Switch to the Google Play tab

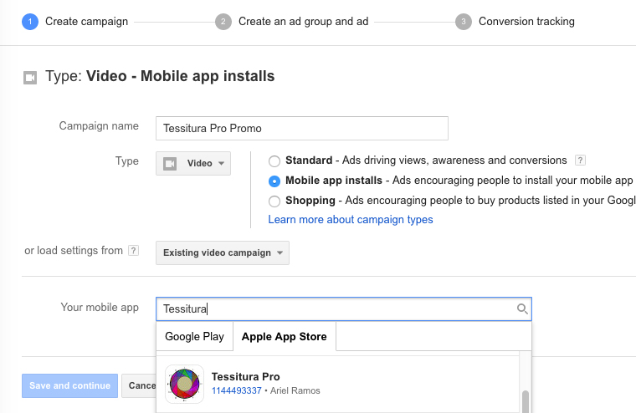point(194,337)
